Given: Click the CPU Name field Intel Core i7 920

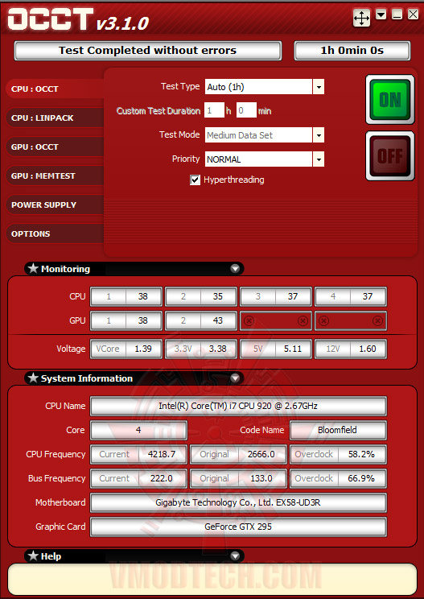Looking at the screenshot, I should (x=238, y=406).
